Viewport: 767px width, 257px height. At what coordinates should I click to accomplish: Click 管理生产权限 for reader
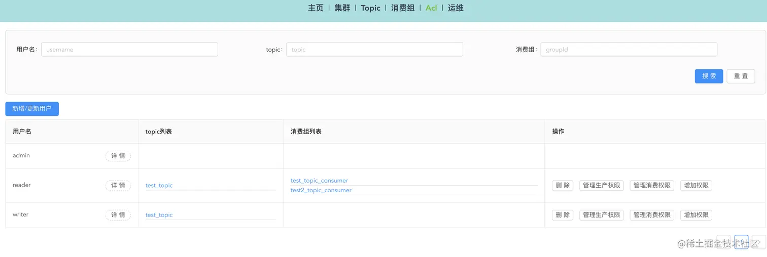pyautogui.click(x=602, y=186)
